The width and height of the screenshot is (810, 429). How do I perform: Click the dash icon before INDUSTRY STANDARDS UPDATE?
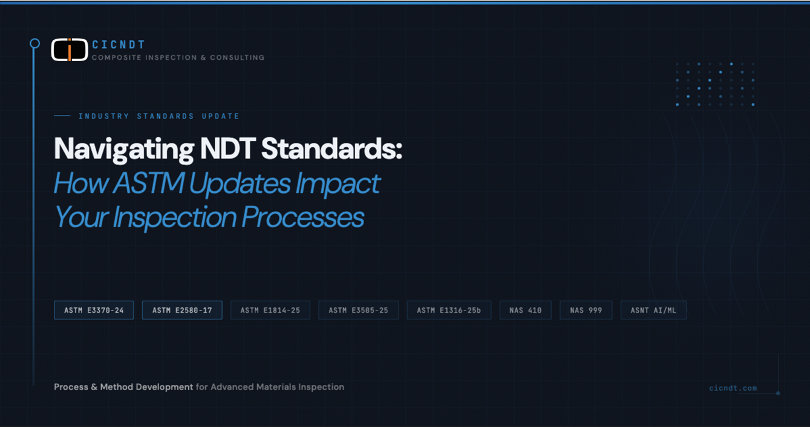point(62,116)
